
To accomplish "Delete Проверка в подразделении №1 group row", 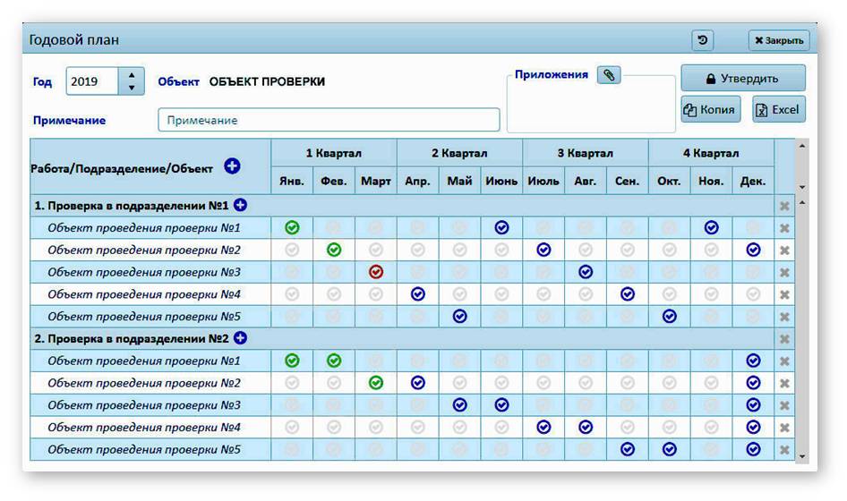I will [784, 207].
